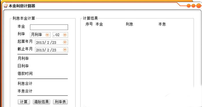
Task: Click the 计算 button
Action: tap(24, 102)
